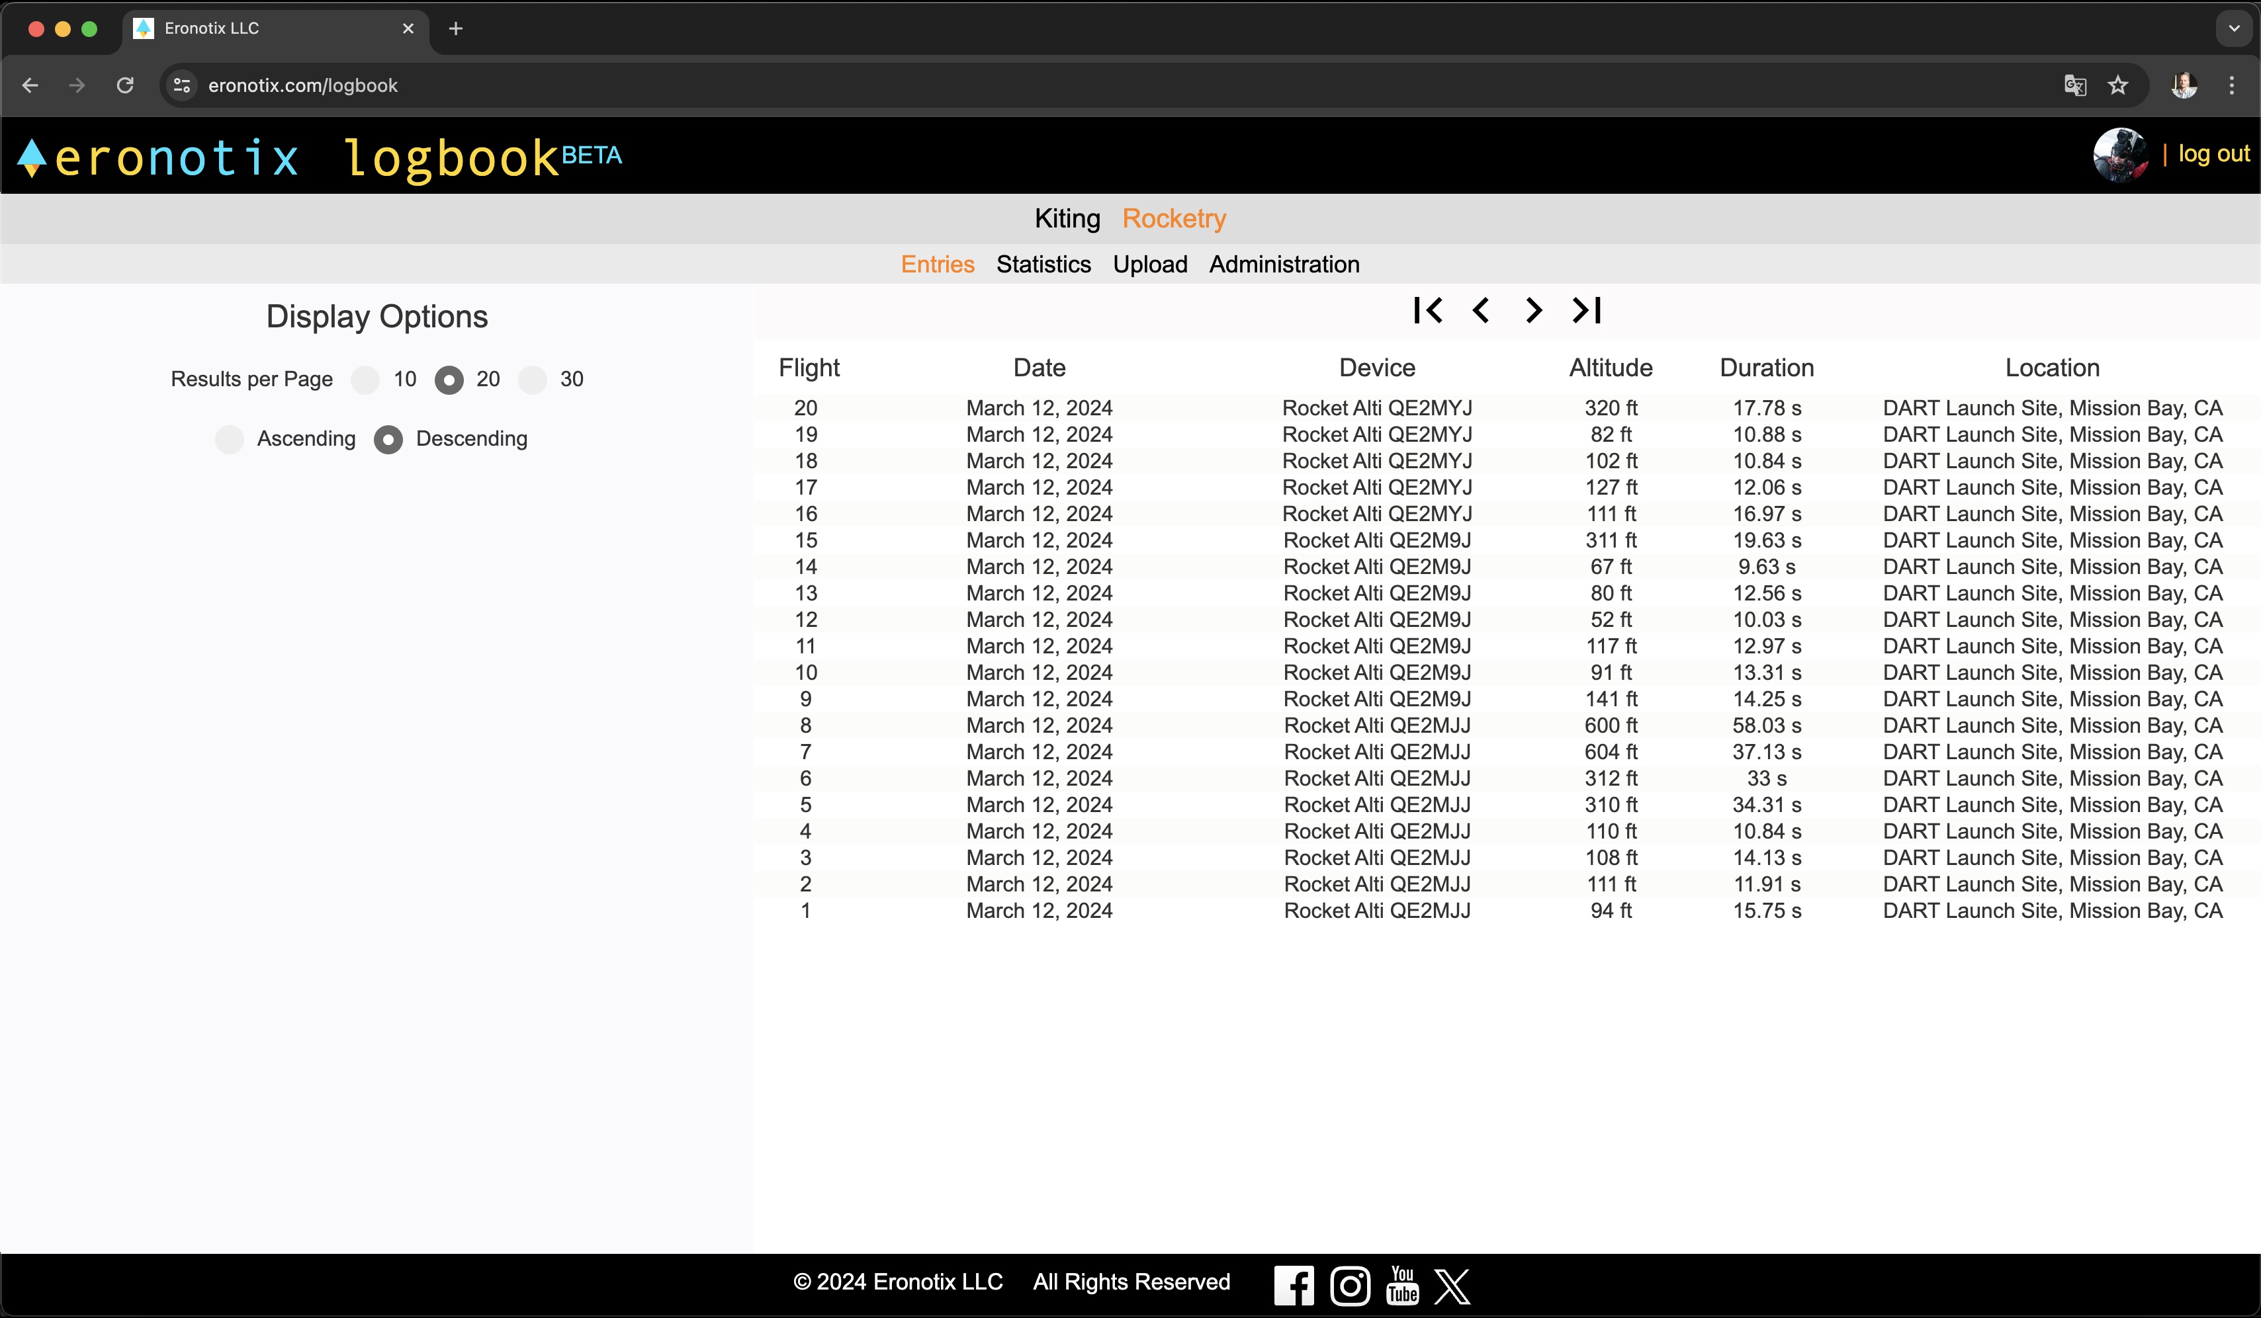Go to next page of entries

(x=1533, y=310)
